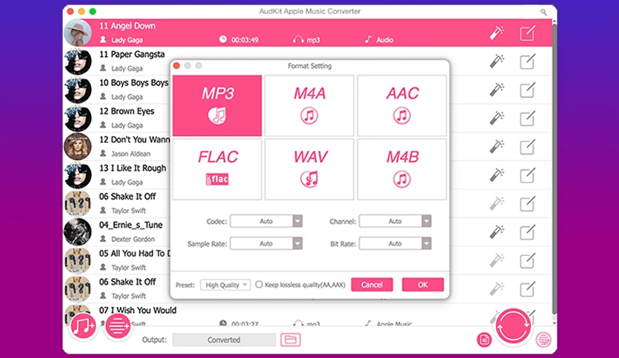Pick the AAC format tile
This screenshot has width=619, height=358.
point(402,106)
